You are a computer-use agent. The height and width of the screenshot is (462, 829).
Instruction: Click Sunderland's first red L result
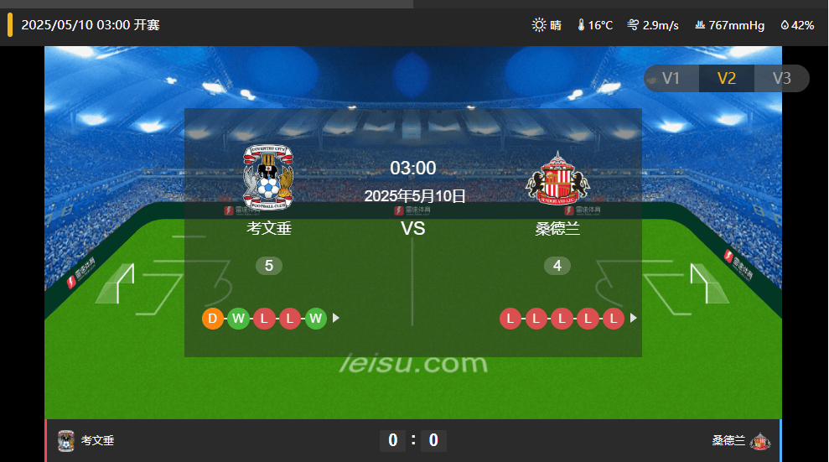click(510, 319)
